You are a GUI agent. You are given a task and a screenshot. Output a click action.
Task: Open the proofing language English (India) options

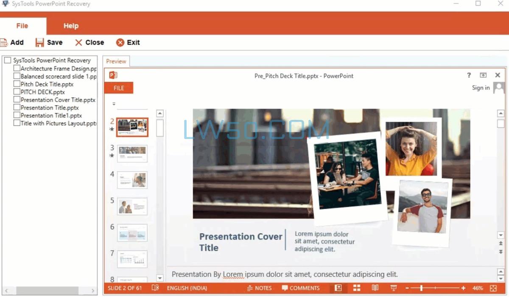coord(187,288)
